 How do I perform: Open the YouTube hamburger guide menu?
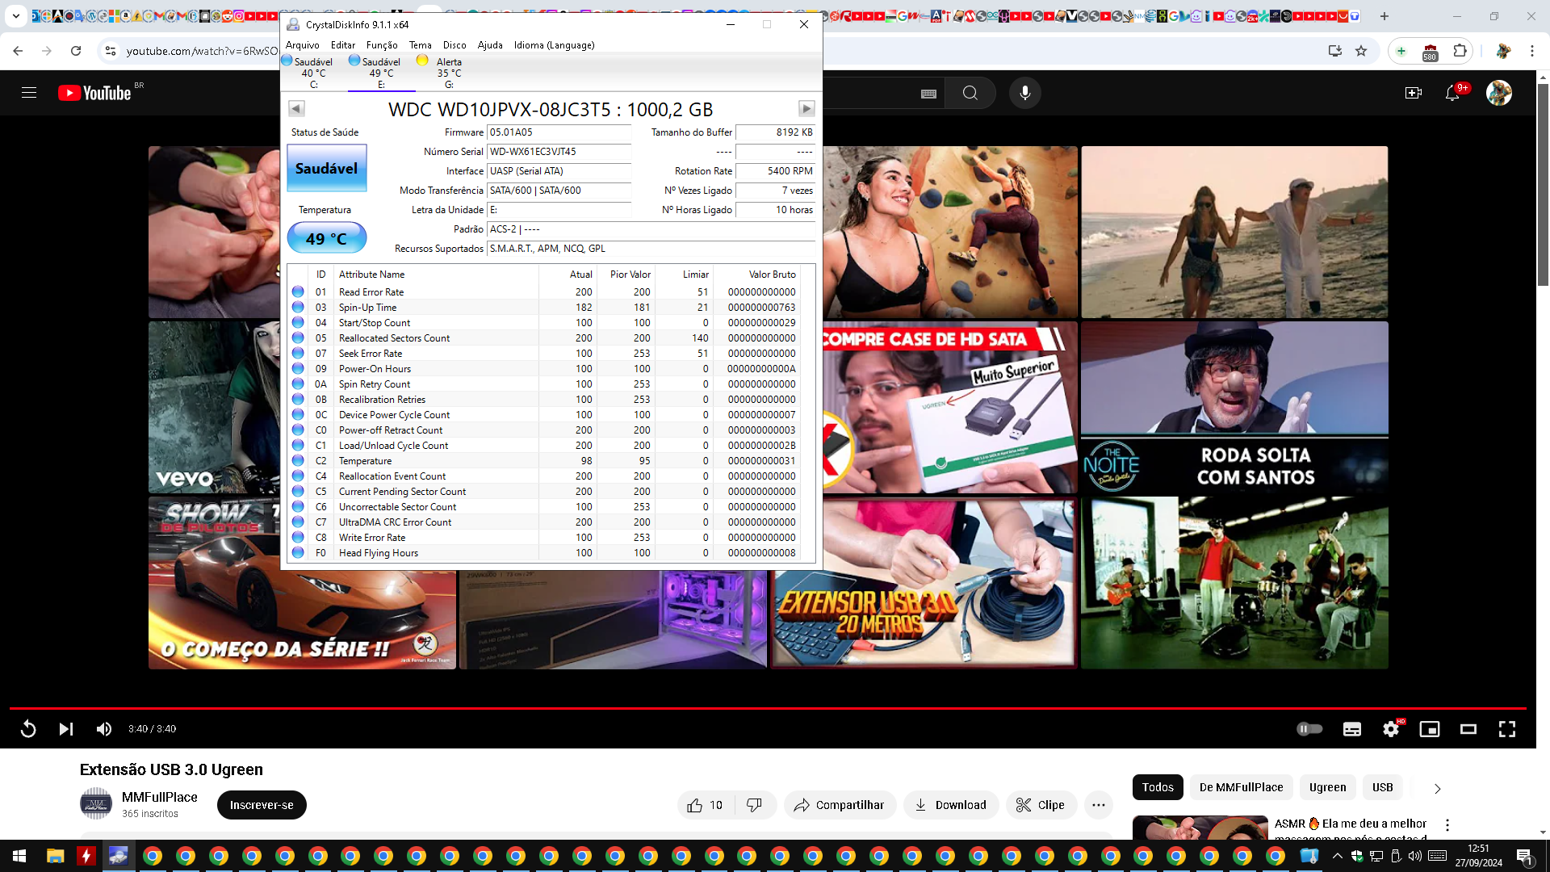pos(29,93)
